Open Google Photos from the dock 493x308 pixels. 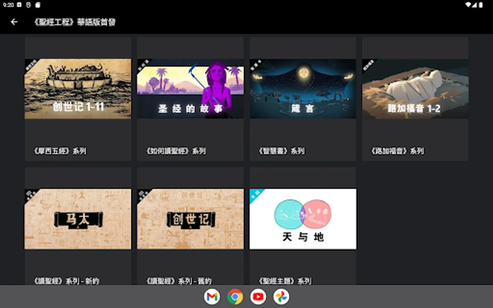(281, 297)
